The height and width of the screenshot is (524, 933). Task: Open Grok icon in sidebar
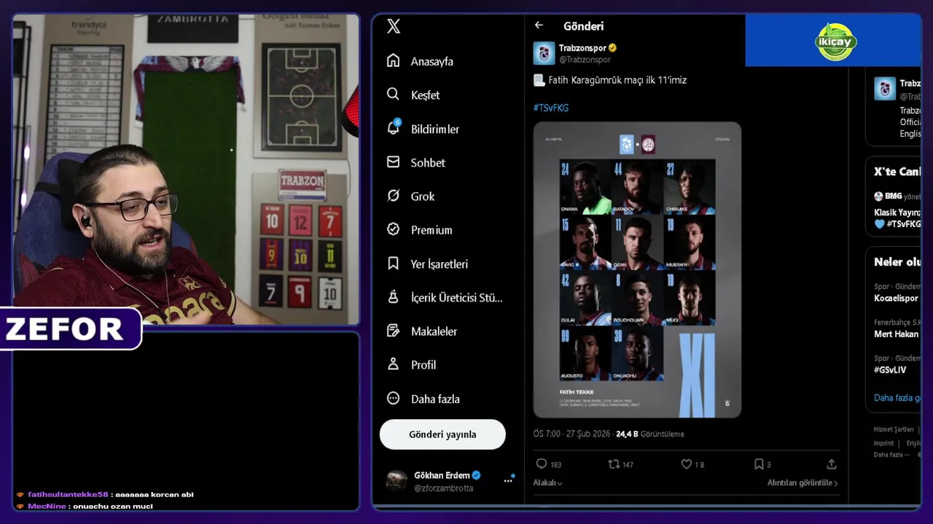point(393,196)
